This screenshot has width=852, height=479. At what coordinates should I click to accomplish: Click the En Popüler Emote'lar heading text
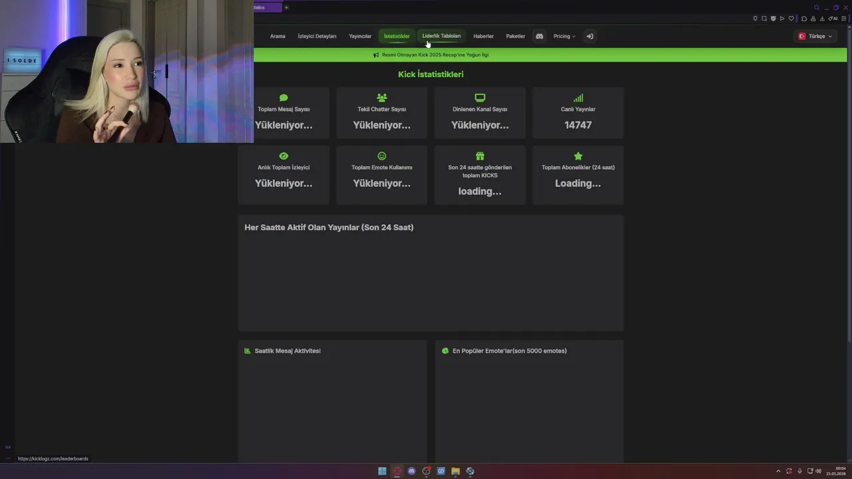point(510,351)
